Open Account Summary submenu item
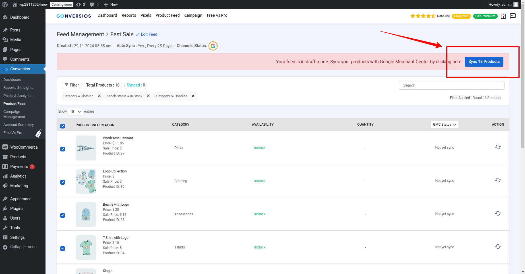The height and width of the screenshot is (274, 525). click(x=18, y=125)
